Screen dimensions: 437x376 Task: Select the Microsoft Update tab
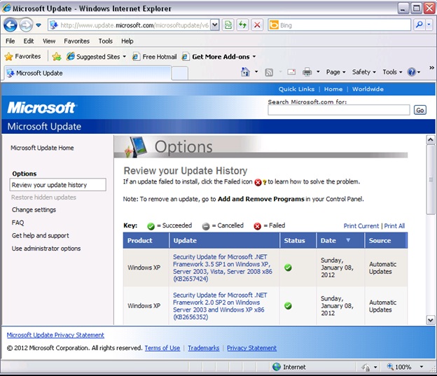click(x=88, y=73)
